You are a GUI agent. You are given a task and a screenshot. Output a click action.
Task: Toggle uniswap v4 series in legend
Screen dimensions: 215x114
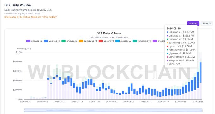52,41
